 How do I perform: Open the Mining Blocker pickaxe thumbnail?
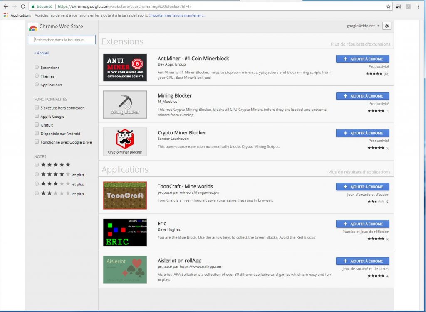[125, 105]
